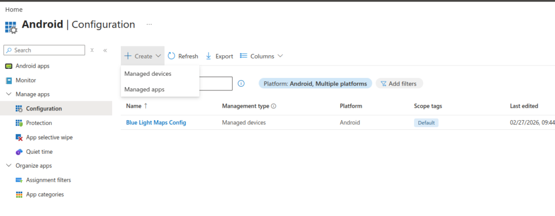
Task: Choose Managed devices from Create menu
Action: click(160, 74)
